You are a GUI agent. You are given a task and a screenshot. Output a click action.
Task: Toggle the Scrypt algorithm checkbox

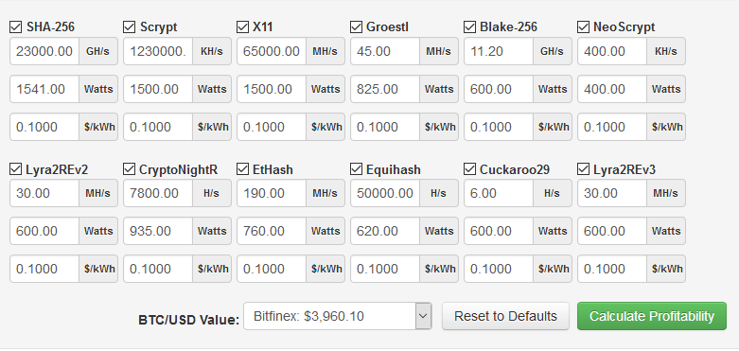click(x=129, y=27)
